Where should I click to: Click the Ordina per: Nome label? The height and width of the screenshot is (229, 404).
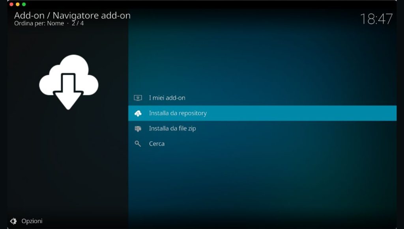click(39, 23)
